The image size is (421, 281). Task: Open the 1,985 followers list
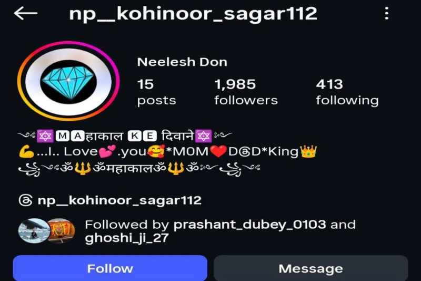246,92
